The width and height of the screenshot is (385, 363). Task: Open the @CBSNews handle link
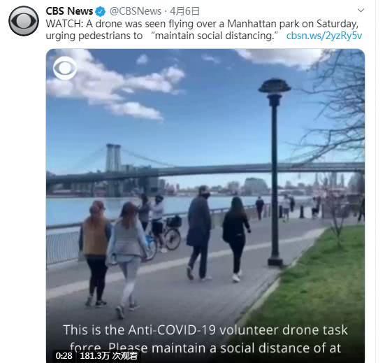(136, 11)
